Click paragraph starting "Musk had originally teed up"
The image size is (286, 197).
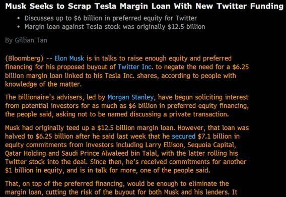pyautogui.click(x=127, y=149)
